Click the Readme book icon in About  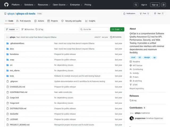click(131, 62)
